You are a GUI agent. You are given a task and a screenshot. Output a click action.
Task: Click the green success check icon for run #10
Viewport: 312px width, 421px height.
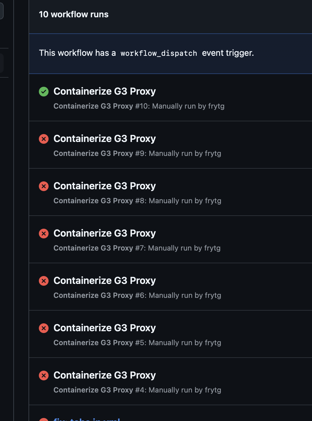coord(44,92)
